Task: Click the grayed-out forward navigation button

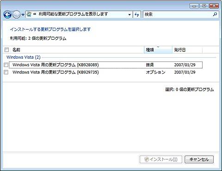Action: click(16, 15)
